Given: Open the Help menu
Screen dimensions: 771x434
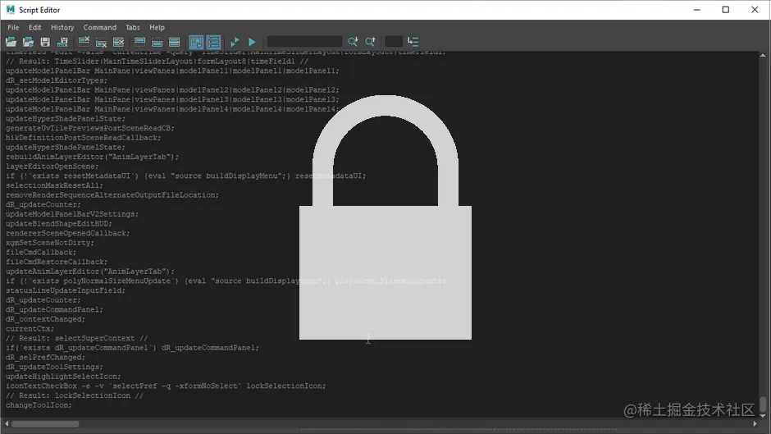Looking at the screenshot, I should (x=157, y=28).
